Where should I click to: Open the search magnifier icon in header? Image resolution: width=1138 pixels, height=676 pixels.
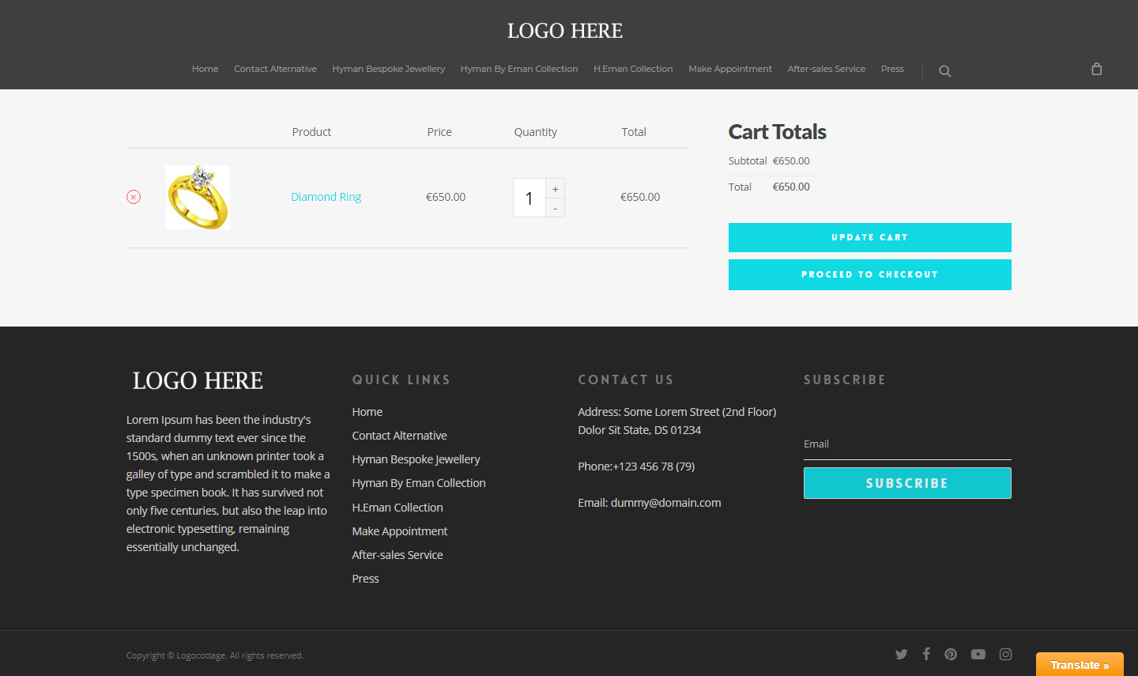click(x=944, y=71)
